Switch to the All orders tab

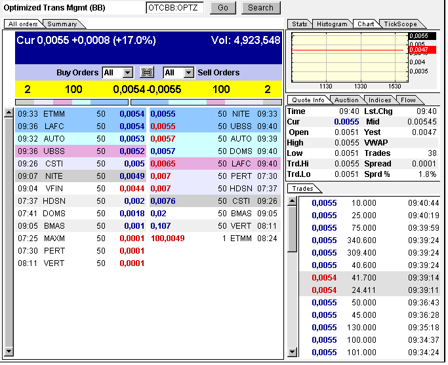23,24
